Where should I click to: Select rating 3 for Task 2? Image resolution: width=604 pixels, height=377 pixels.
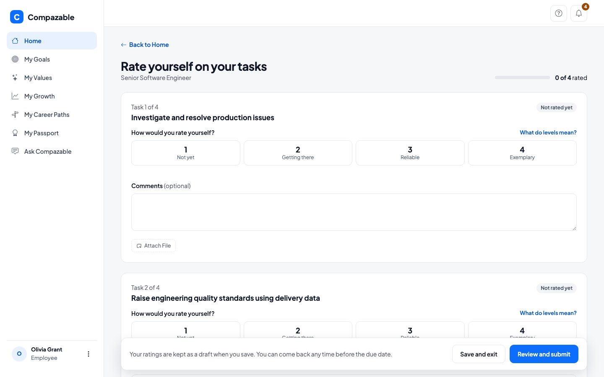[x=410, y=330]
